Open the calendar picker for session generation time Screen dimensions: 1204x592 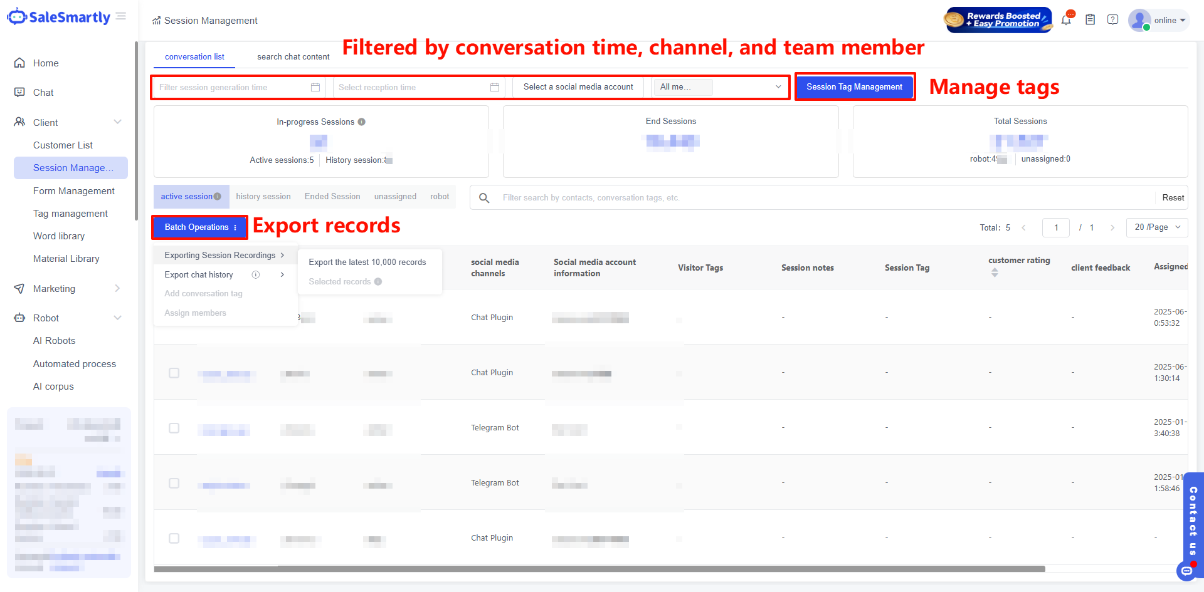315,87
